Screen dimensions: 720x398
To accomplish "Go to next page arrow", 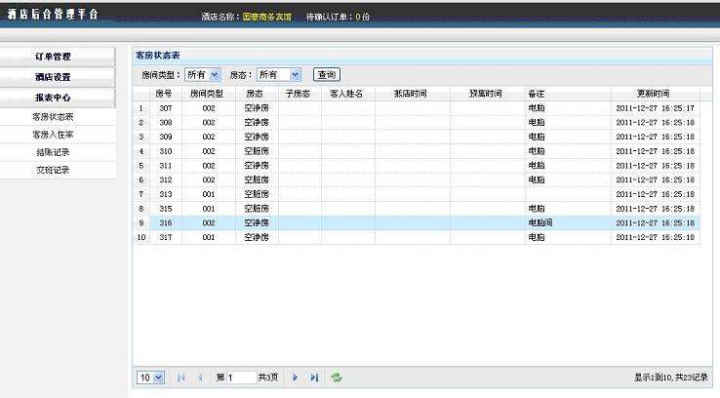I will point(295,378).
